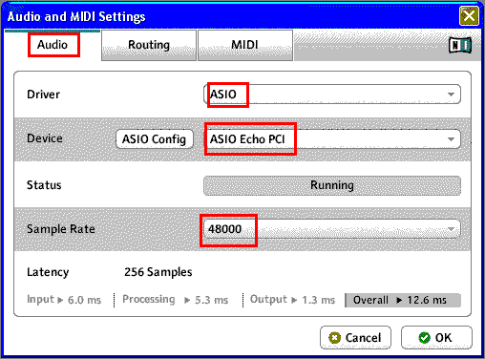Confirm settings with the OK button
Screen dimensions: 485x359
click(x=436, y=337)
